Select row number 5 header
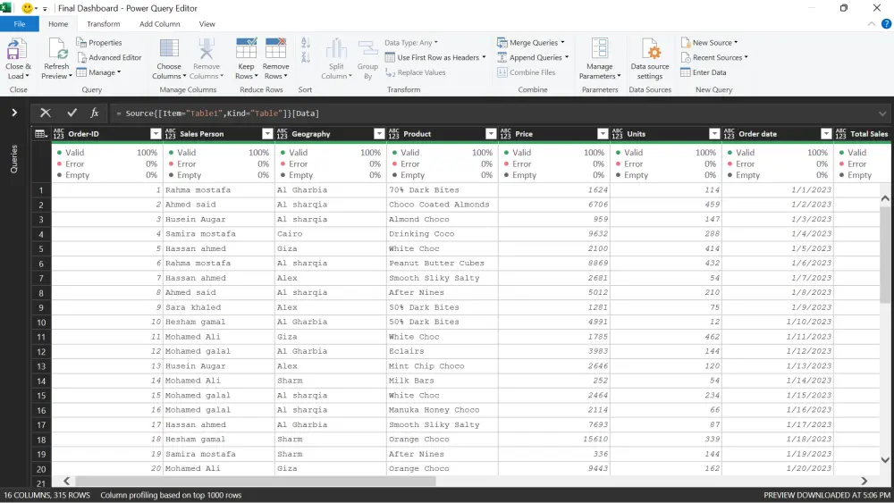The width and height of the screenshot is (894, 503). 41,248
